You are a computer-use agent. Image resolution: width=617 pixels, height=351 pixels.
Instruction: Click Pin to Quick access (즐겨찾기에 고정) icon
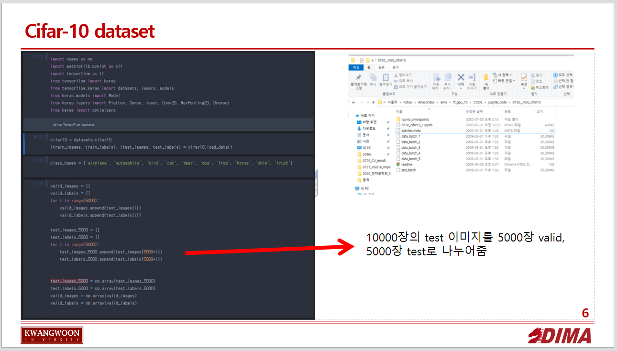(x=358, y=78)
